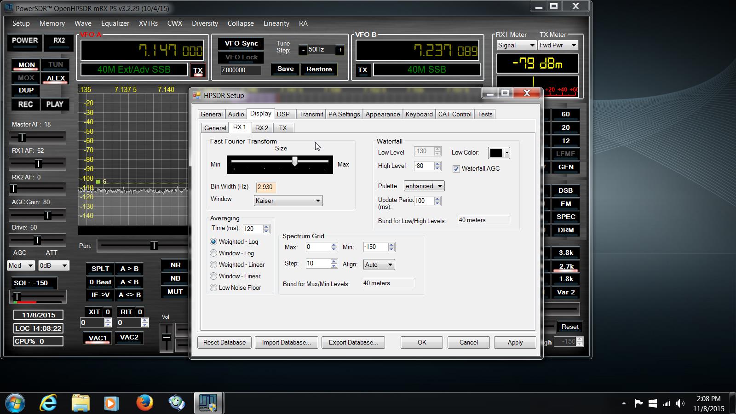Decrease tune step with minus button
This screenshot has height=414, width=736.
303,50
